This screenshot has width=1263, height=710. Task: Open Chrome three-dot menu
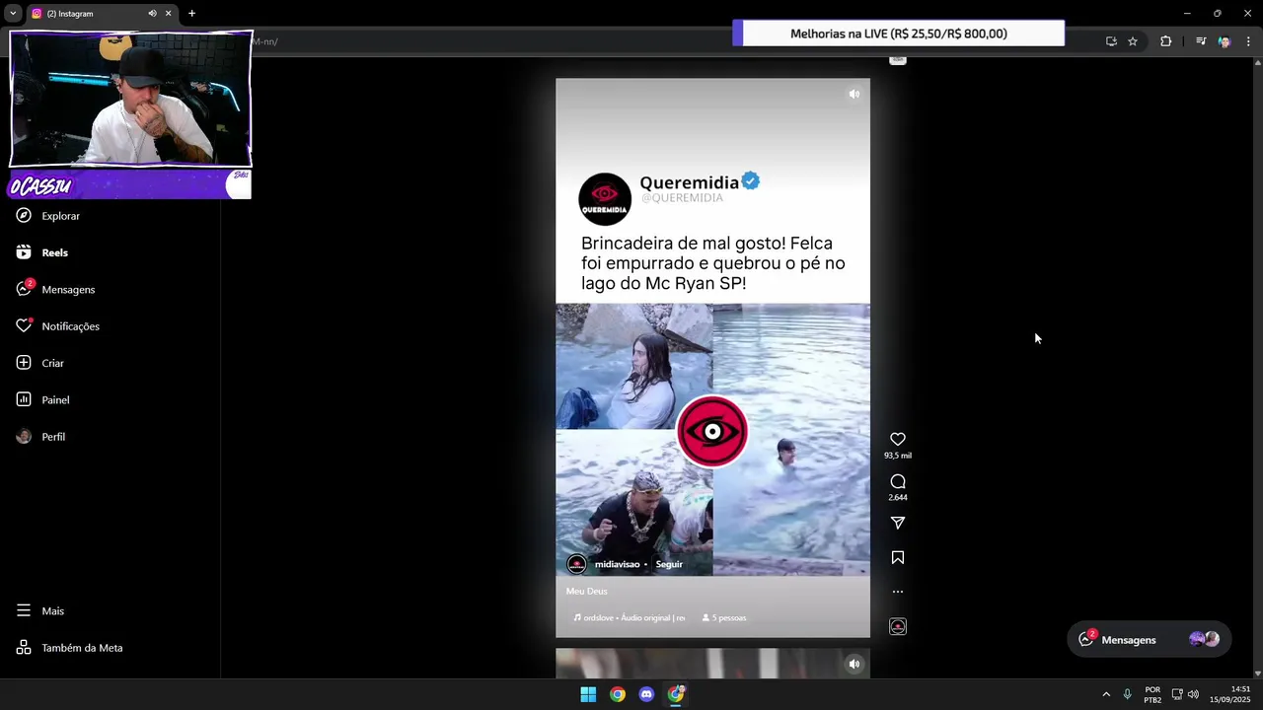(1249, 41)
